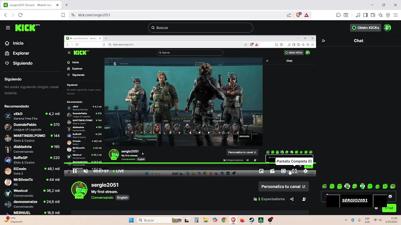
Task: Insert the purple headphones Kick emote
Action: coord(347,186)
